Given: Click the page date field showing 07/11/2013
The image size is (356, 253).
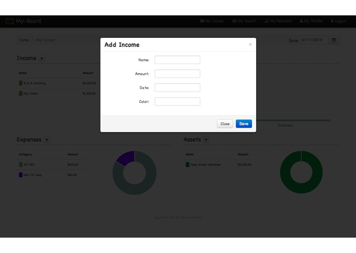Looking at the screenshot, I should tap(314, 40).
